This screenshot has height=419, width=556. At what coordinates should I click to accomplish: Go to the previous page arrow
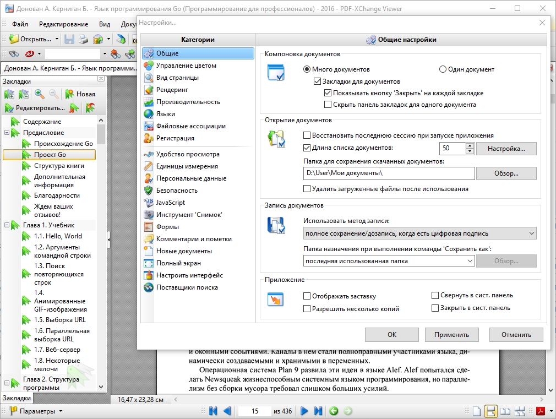pos(227,411)
